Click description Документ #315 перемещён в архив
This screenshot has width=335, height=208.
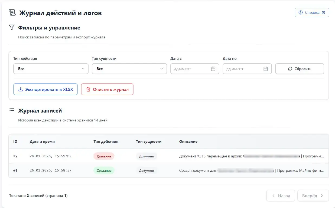(251, 156)
